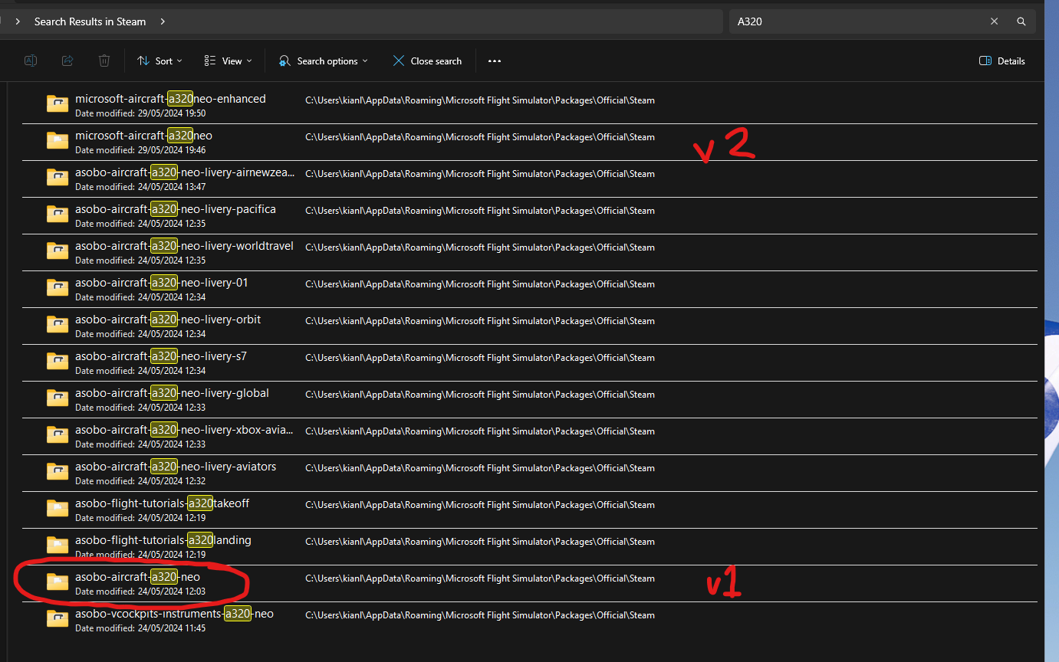The image size is (1059, 662).
Task: Select the livery-s7 folder icon
Action: [58, 361]
